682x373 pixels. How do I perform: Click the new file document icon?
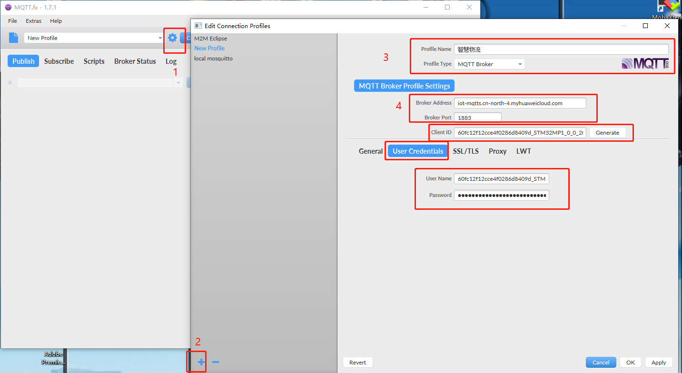coord(13,38)
